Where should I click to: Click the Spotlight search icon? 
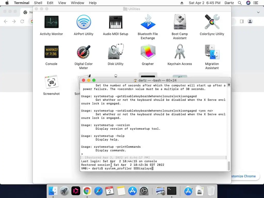[240, 3]
